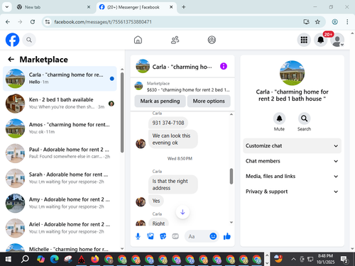Expand Customize chat section
Image resolution: width=355 pixels, height=266 pixels.
(292, 146)
